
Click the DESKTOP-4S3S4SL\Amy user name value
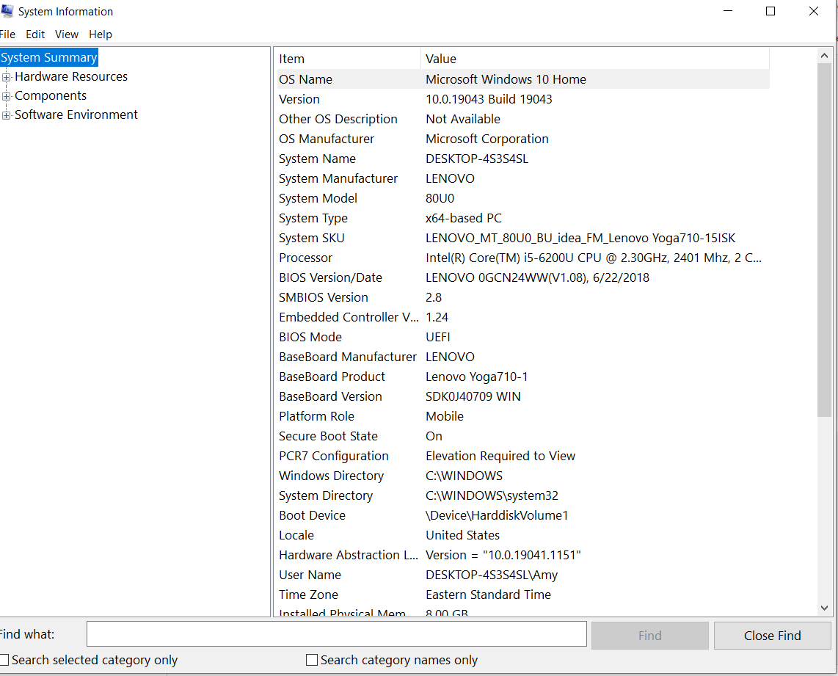tap(492, 575)
